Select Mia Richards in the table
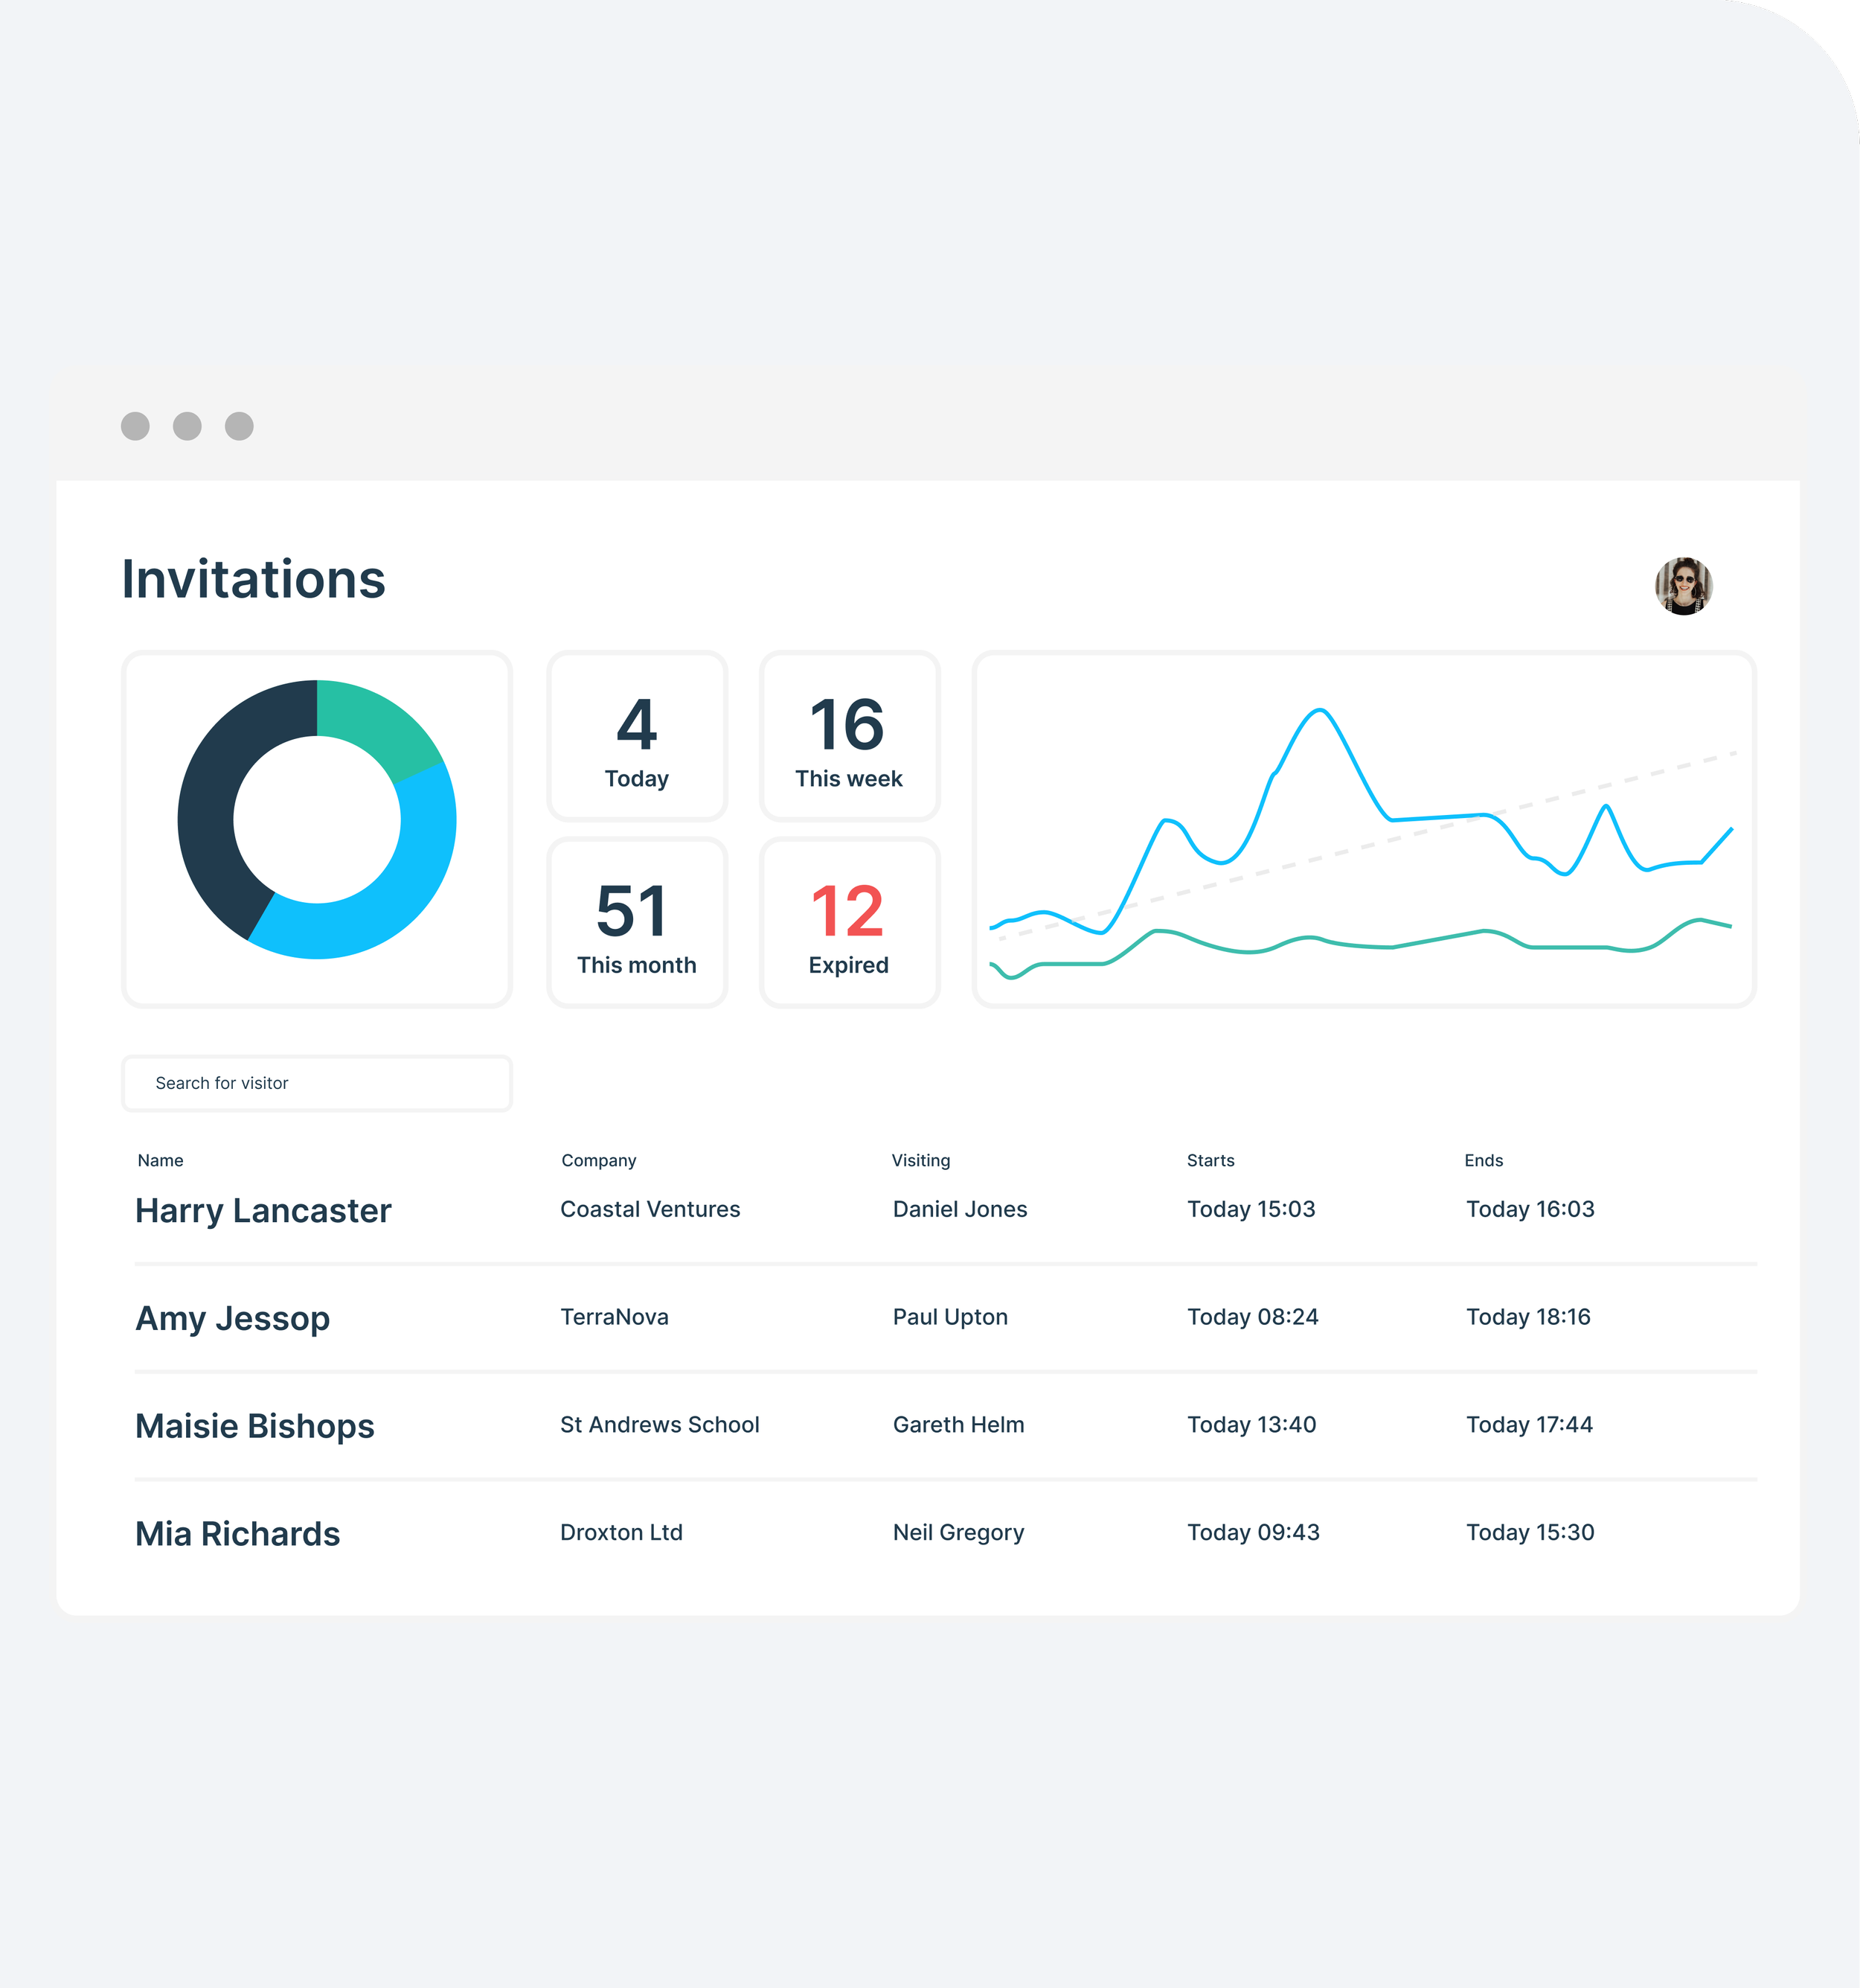1860x1988 pixels. [237, 1534]
